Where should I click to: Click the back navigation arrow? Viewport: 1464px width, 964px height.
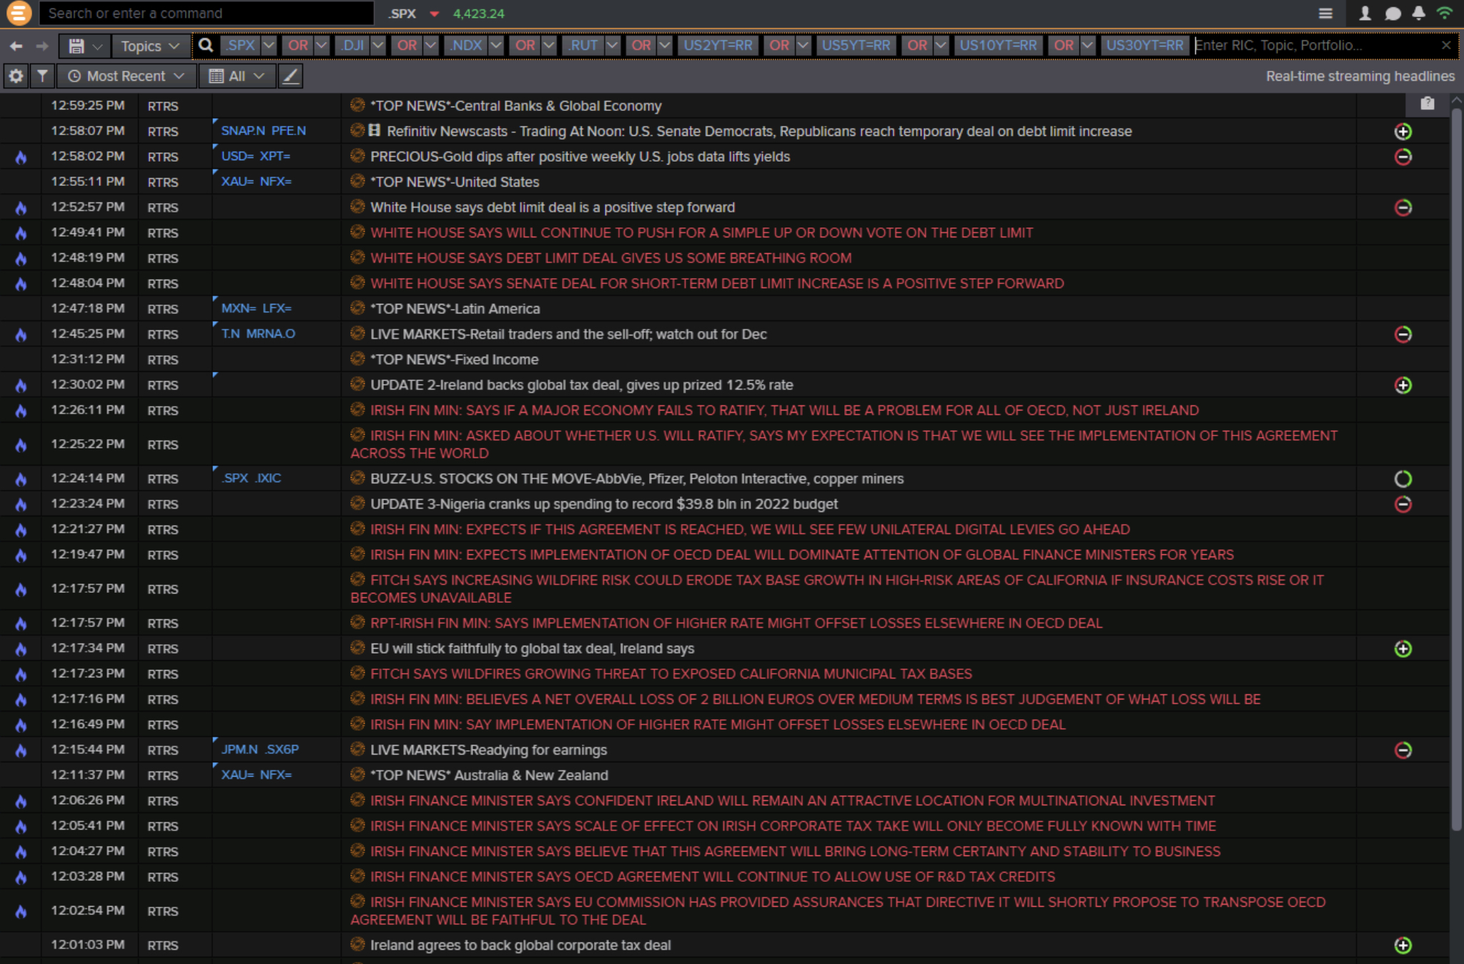point(16,46)
